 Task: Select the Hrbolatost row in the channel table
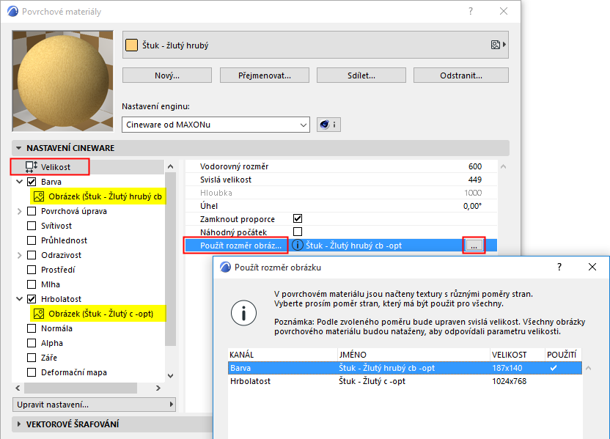[405, 381]
